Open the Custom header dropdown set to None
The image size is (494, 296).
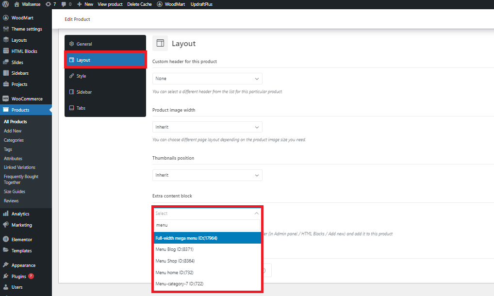coord(207,79)
